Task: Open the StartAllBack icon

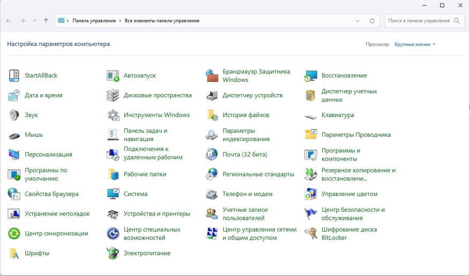Action: coord(14,75)
